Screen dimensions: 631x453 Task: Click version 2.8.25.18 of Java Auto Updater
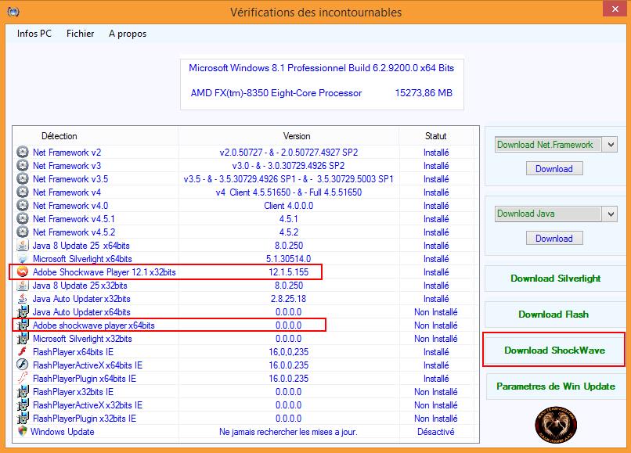click(x=289, y=299)
